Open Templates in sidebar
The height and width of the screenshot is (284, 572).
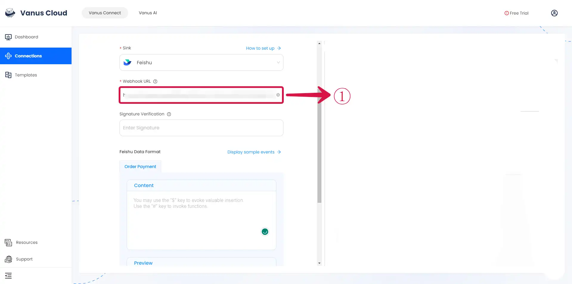pos(36,75)
